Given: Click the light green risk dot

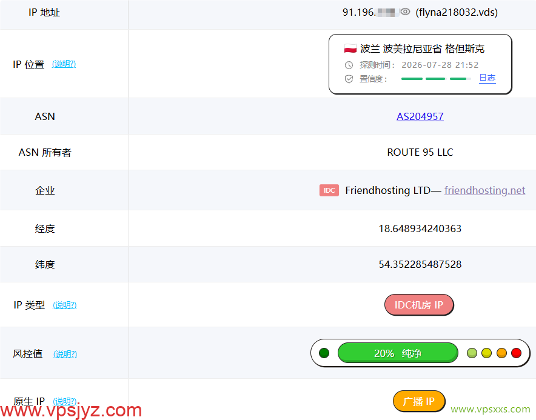Looking at the screenshot, I should pyautogui.click(x=472, y=353).
